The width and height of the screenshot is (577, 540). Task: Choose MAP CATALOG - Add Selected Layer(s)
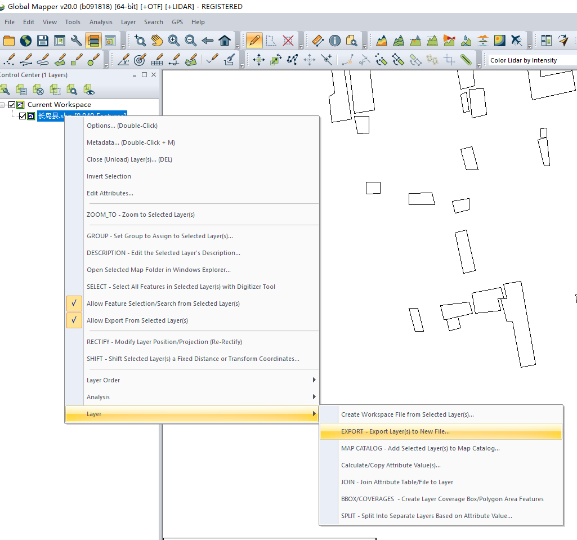click(x=441, y=448)
